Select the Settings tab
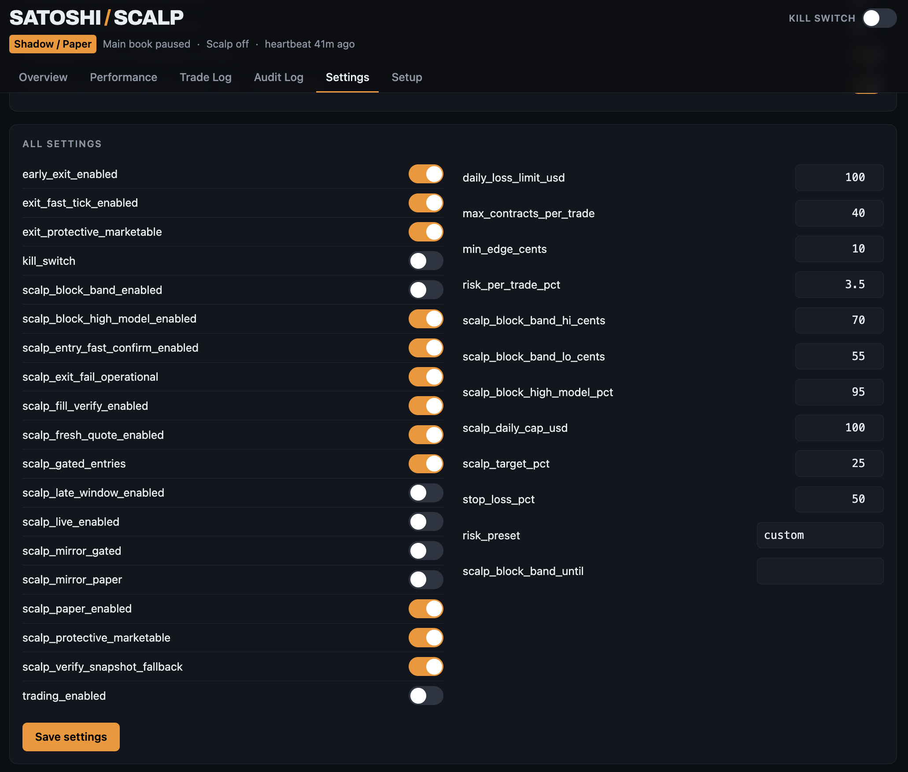 coord(347,77)
